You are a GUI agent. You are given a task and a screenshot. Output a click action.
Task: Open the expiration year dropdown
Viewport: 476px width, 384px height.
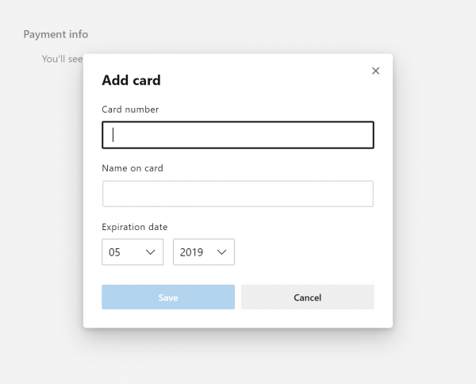point(204,252)
